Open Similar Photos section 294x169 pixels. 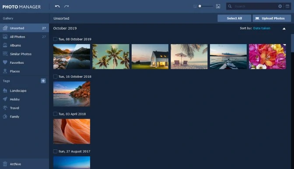(24, 54)
